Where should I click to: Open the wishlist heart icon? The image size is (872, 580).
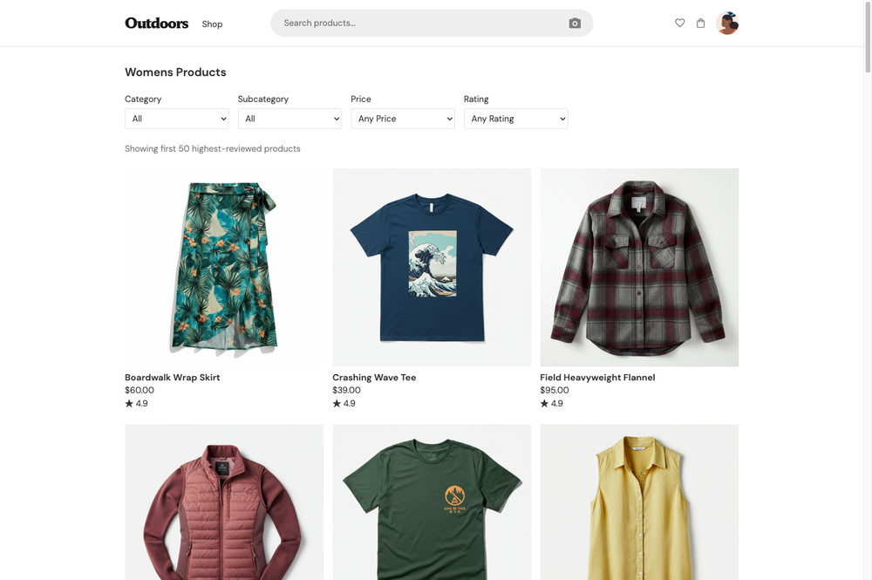pos(680,24)
